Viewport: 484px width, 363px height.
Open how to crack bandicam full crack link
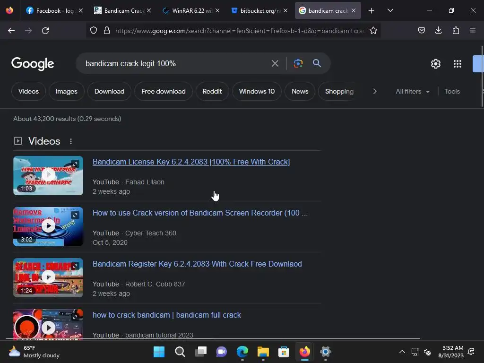(167, 315)
